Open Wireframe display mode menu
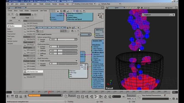Screen dimensions: 184x103 click(169, 8)
